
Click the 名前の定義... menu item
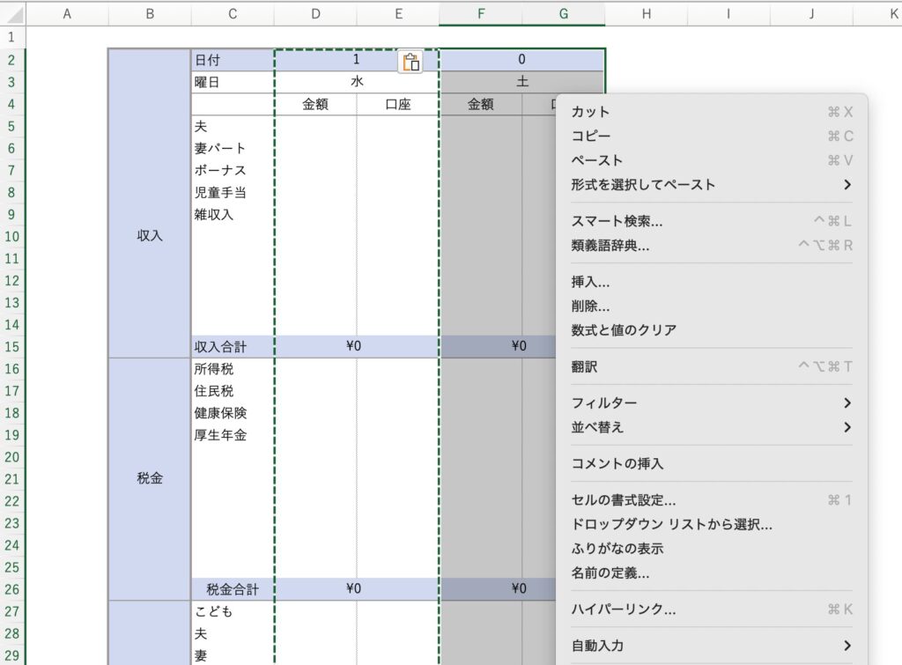tap(610, 573)
